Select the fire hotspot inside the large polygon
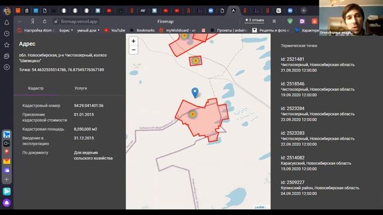Viewport: 383px width, 215px height. pos(193,114)
